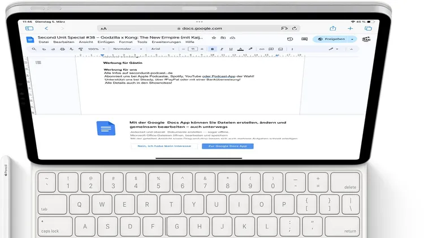Image resolution: width=424 pixels, height=238 pixels.
Task: Star the document as favorite
Action: [214, 38]
